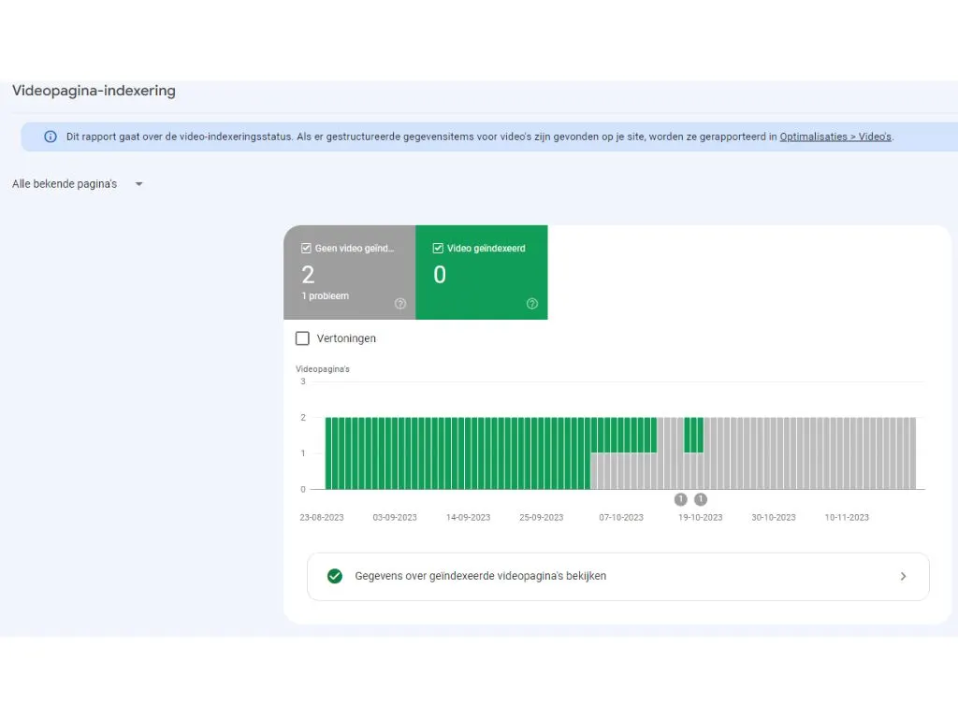Click the '03-09-2023' axis date label

point(395,517)
